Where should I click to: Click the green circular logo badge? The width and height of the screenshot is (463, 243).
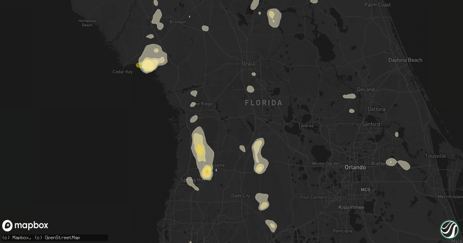pyautogui.click(x=449, y=229)
